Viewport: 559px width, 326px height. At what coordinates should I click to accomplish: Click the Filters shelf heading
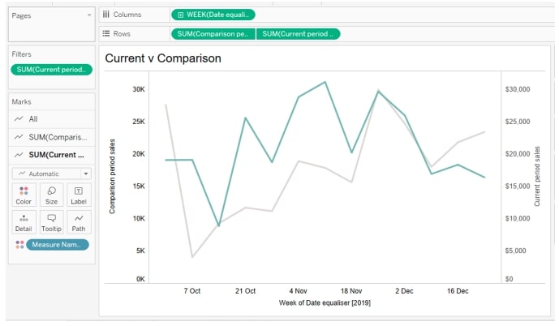[21, 54]
